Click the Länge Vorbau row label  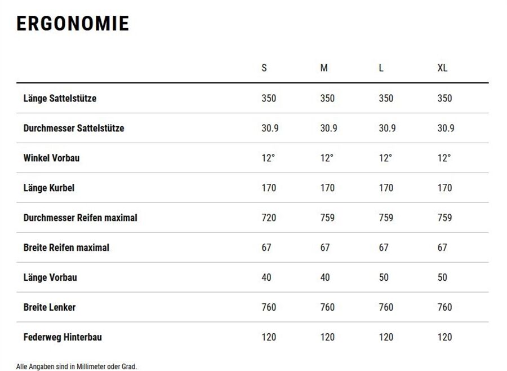[50, 277]
